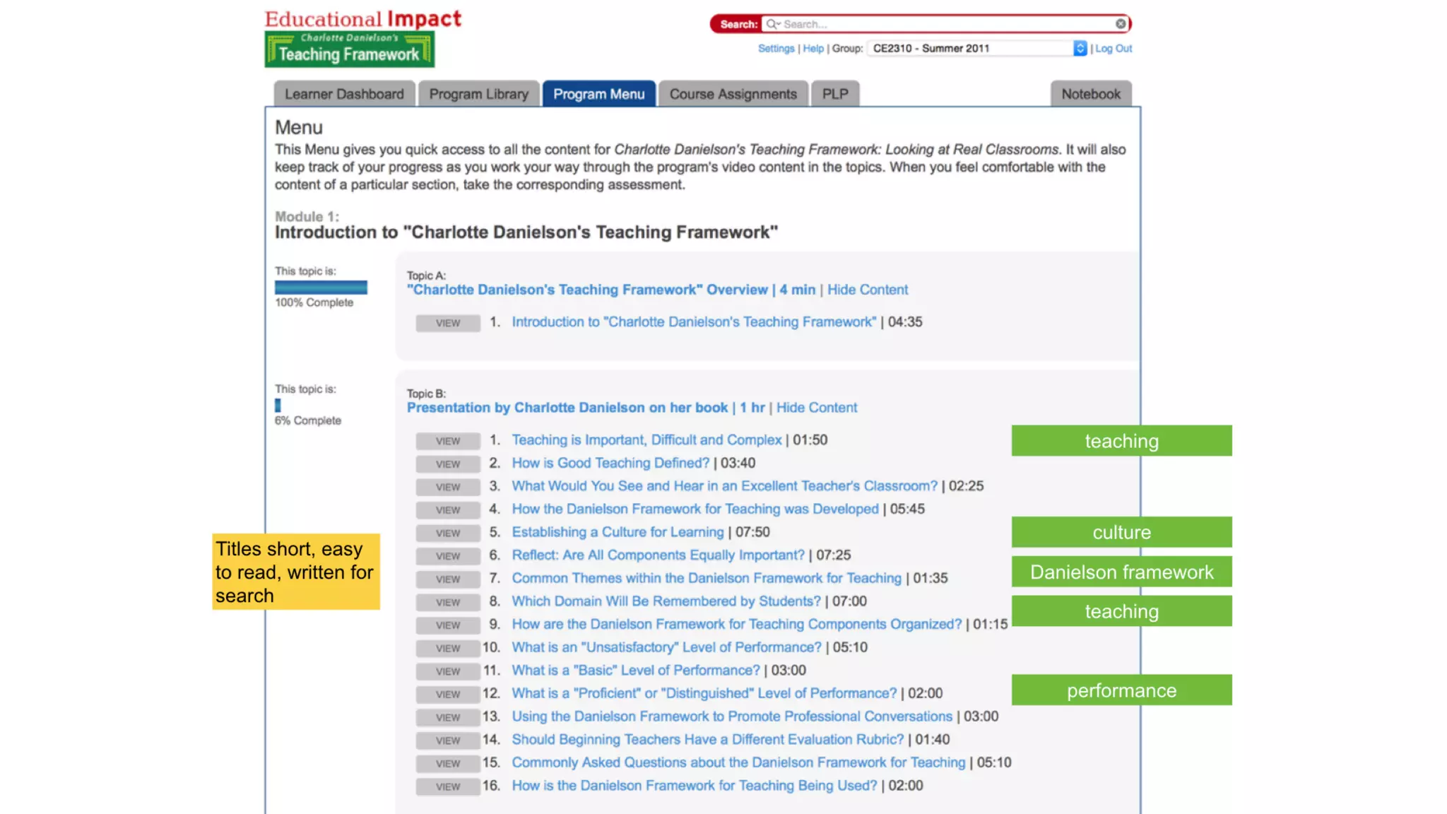Click VIEW for Establishing a Culture for Learning

click(447, 533)
